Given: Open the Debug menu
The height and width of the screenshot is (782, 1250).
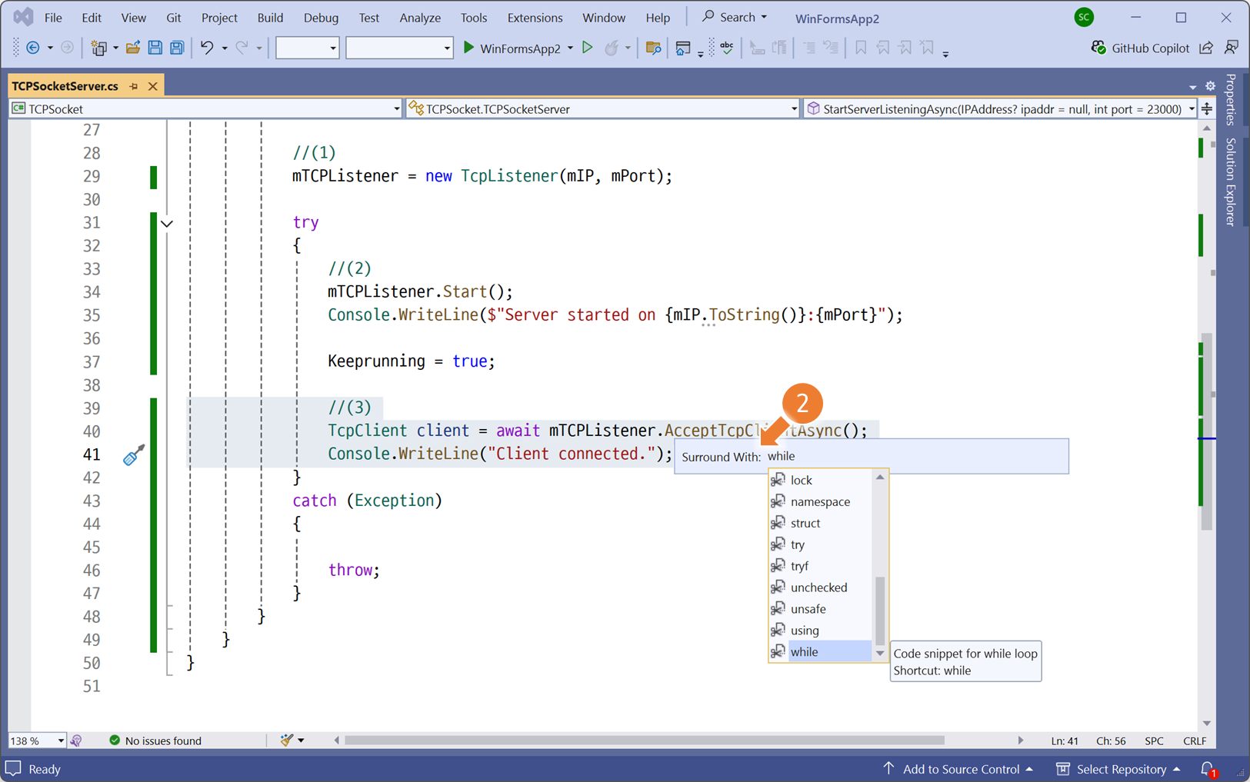Looking at the screenshot, I should (321, 17).
